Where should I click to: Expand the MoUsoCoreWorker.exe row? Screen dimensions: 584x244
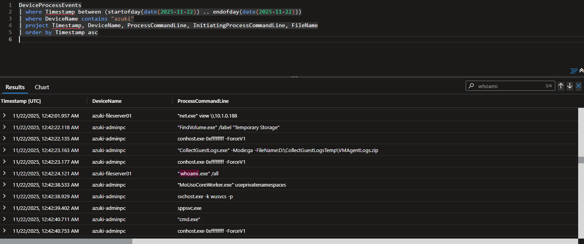[5, 185]
